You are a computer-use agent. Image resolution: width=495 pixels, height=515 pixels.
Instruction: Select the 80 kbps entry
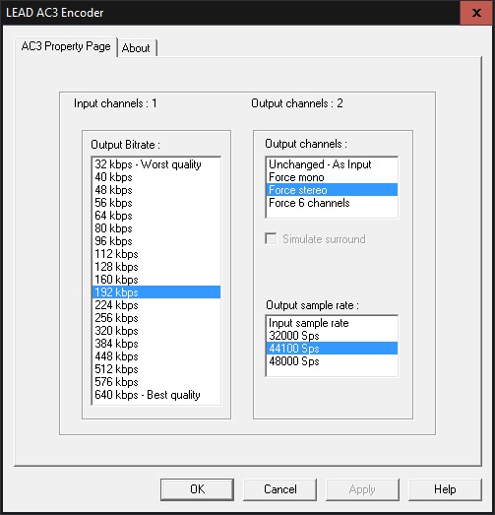[156, 228]
